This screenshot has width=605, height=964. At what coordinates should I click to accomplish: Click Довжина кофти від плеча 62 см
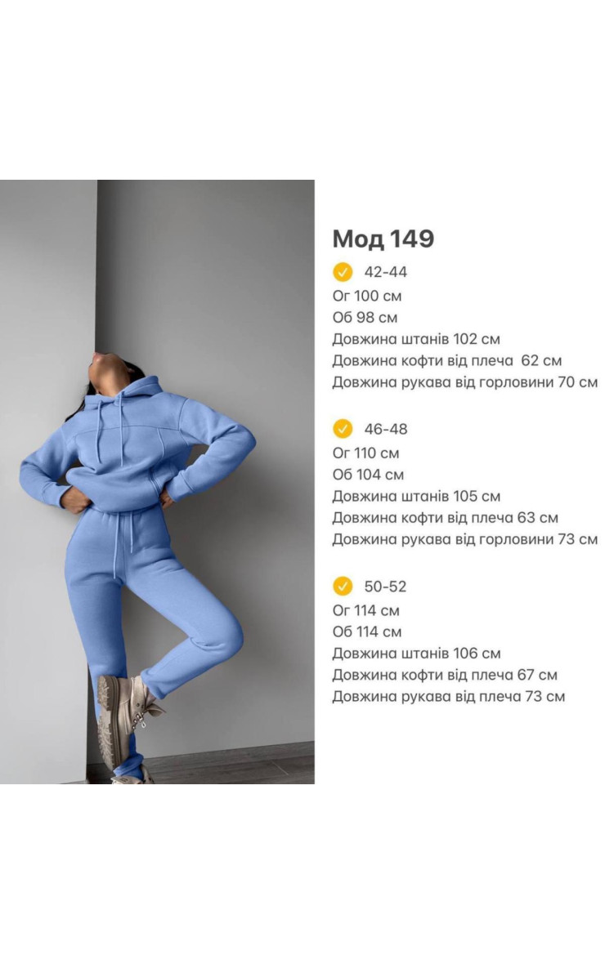tap(447, 360)
